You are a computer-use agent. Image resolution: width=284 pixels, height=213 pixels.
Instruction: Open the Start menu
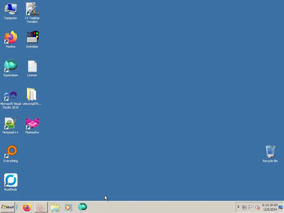coord(7,207)
